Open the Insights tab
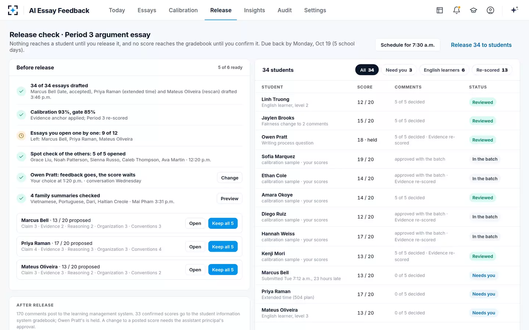This screenshot has width=529, height=330. pos(255,10)
